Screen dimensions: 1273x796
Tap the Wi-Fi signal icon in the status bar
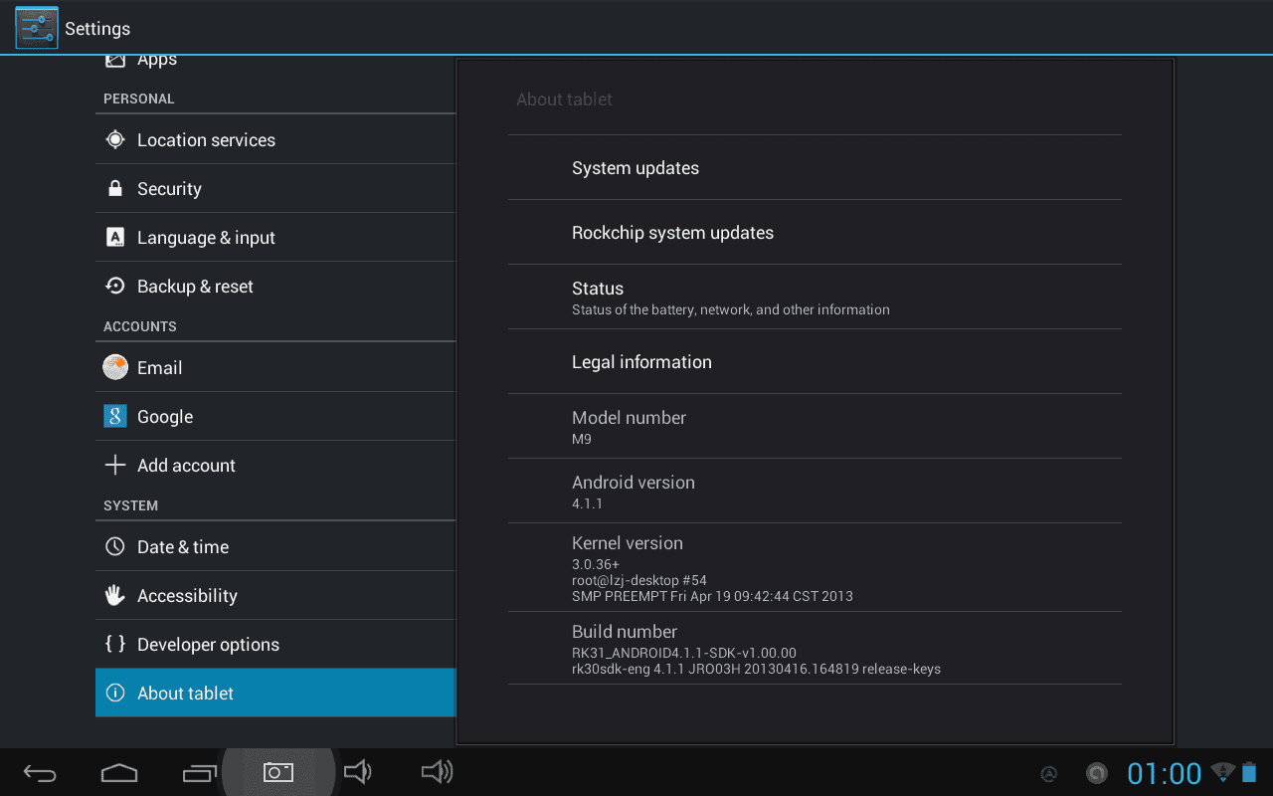click(1223, 773)
